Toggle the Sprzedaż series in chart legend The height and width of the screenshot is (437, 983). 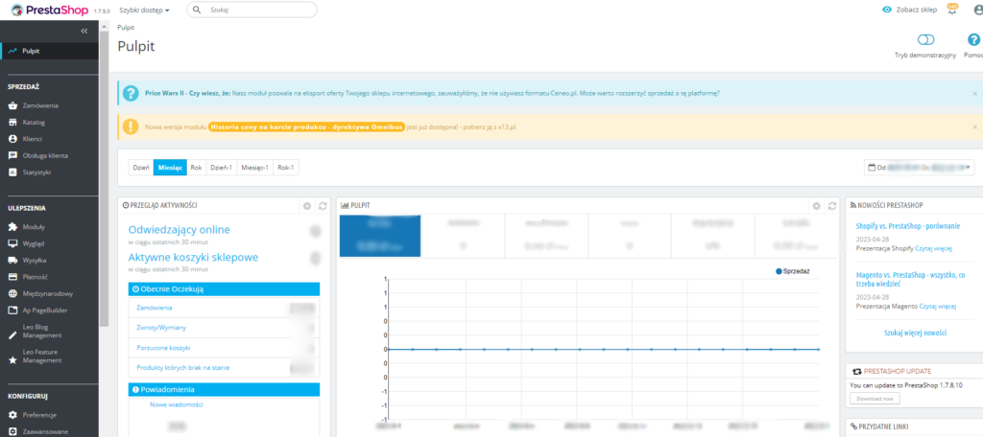[793, 271]
